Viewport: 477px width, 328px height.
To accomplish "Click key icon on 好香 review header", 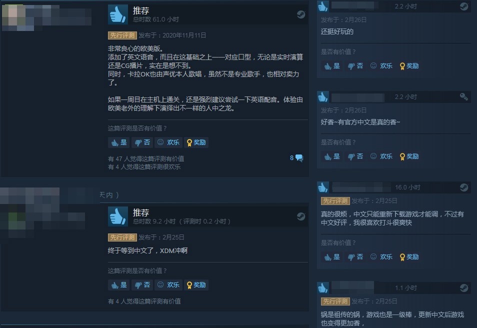I will point(464,97).
